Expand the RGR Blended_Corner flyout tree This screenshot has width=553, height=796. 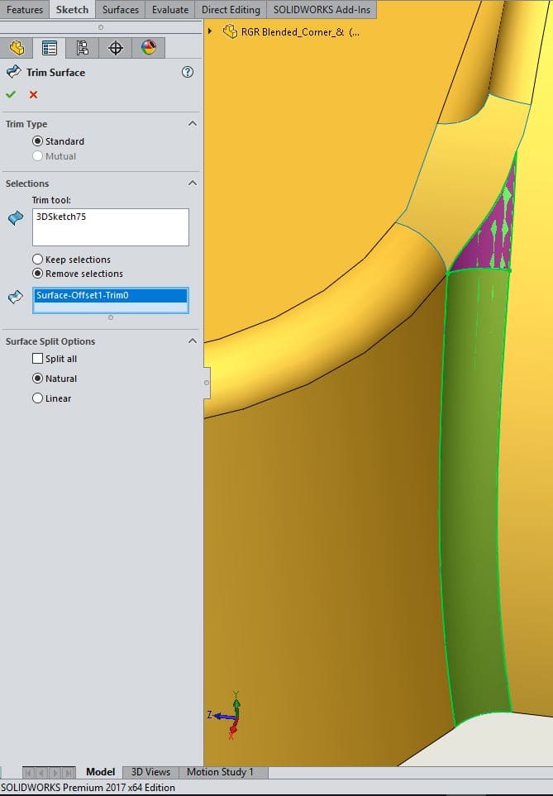pyautogui.click(x=210, y=32)
